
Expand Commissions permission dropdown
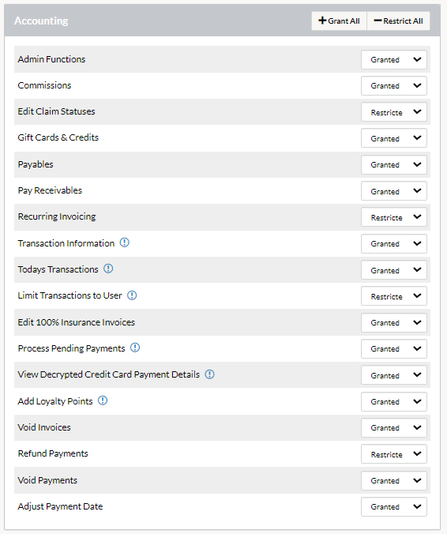394,86
